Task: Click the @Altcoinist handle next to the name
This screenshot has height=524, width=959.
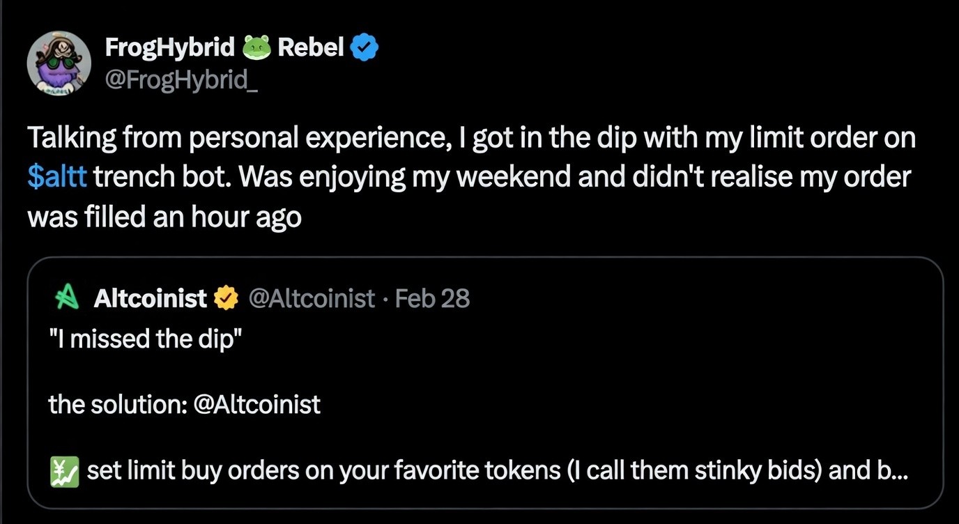Action: [312, 298]
